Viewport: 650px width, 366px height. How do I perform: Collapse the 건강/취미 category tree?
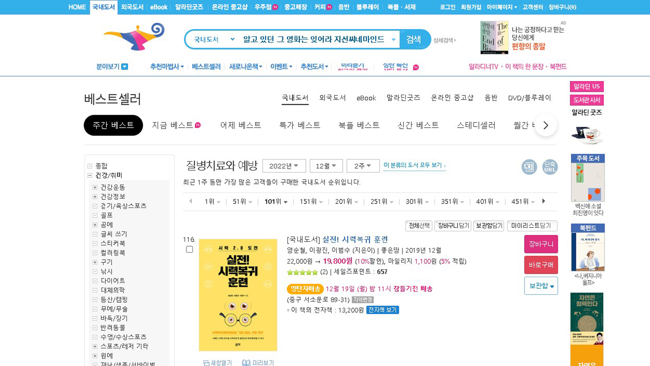click(90, 176)
